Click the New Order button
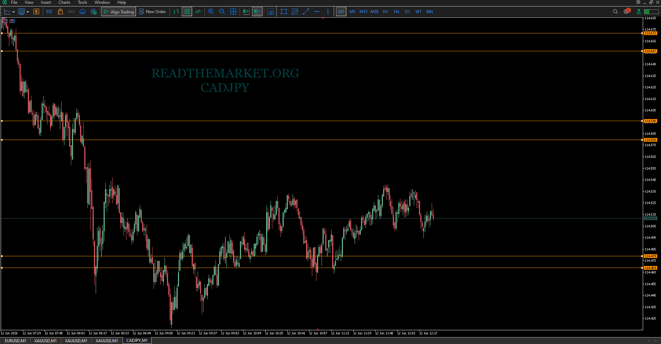This screenshot has height=344, width=661. tap(152, 12)
